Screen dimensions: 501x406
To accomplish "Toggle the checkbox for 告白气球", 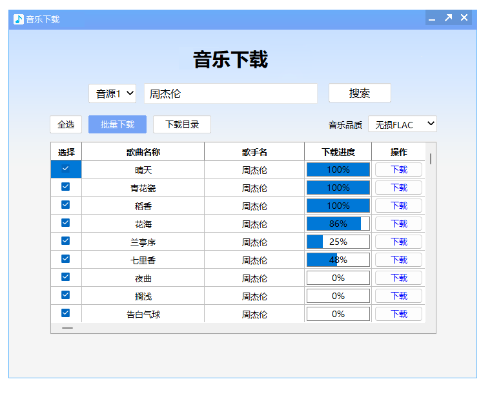I will pyautogui.click(x=65, y=313).
